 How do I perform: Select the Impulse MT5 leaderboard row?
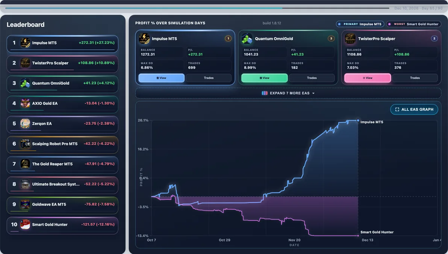tap(62, 44)
